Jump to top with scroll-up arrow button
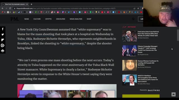This screenshot has width=179, height=100. (x=173, y=94)
